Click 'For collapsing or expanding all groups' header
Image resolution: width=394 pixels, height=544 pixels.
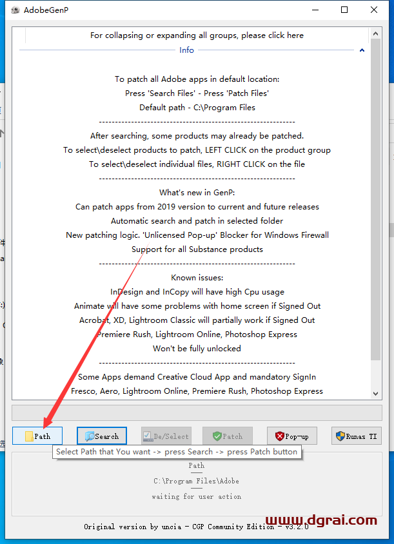197,35
